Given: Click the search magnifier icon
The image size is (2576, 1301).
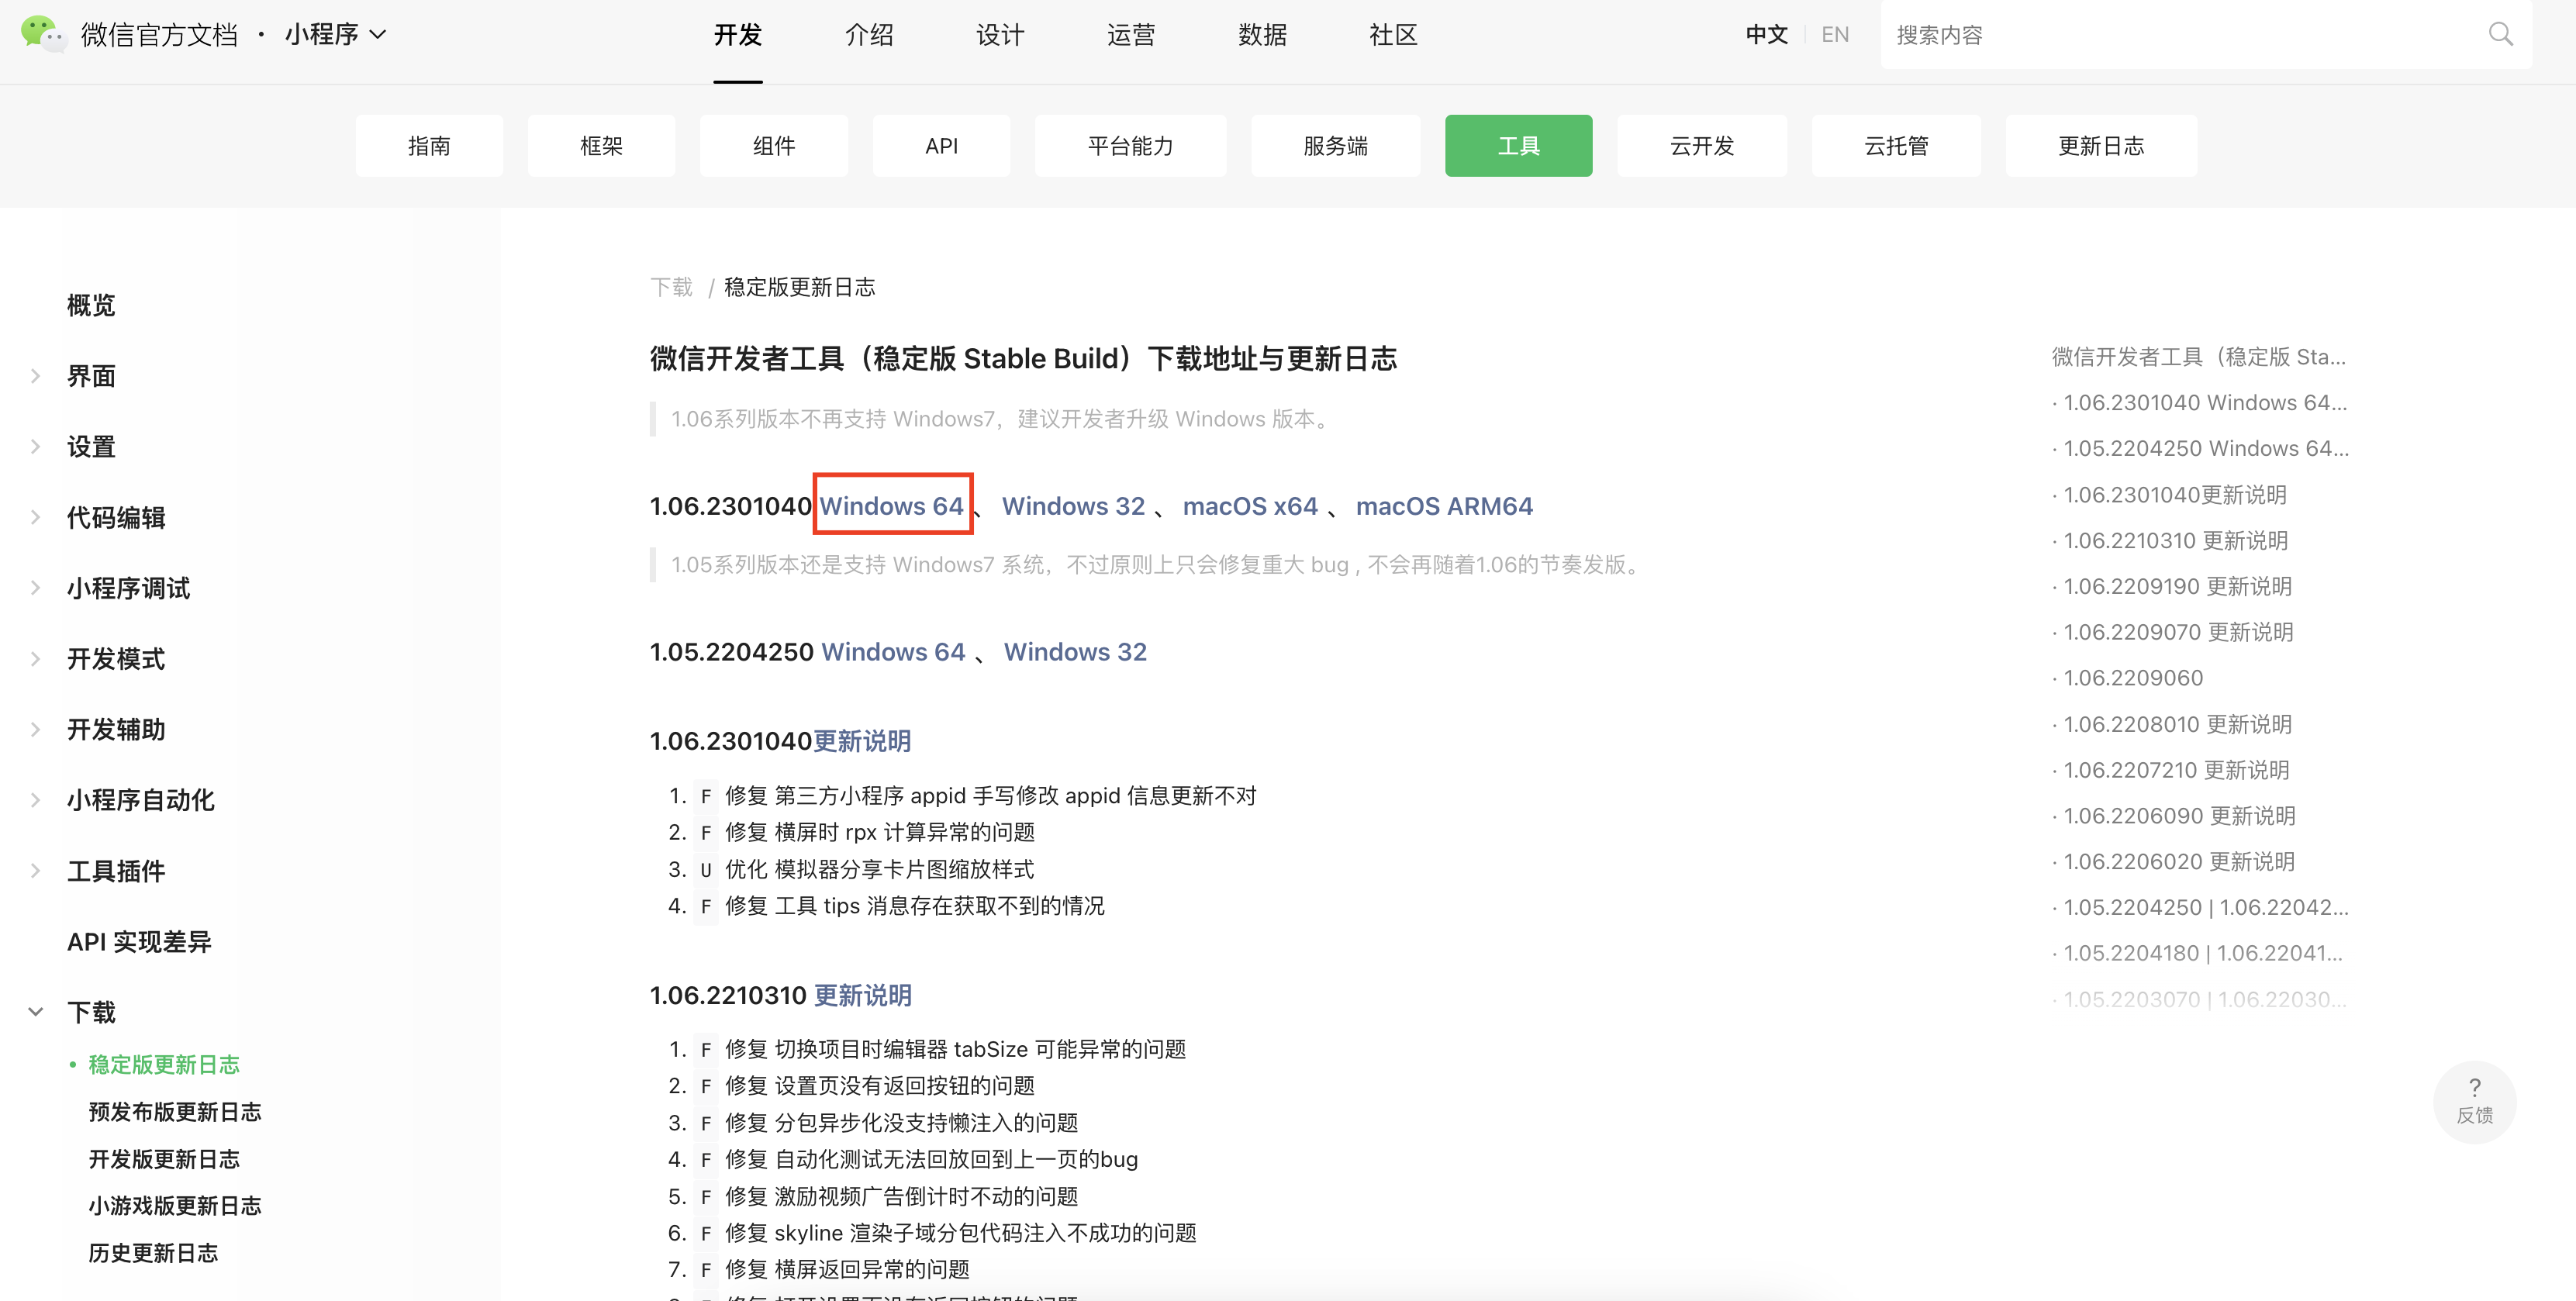Looking at the screenshot, I should pyautogui.click(x=2500, y=35).
